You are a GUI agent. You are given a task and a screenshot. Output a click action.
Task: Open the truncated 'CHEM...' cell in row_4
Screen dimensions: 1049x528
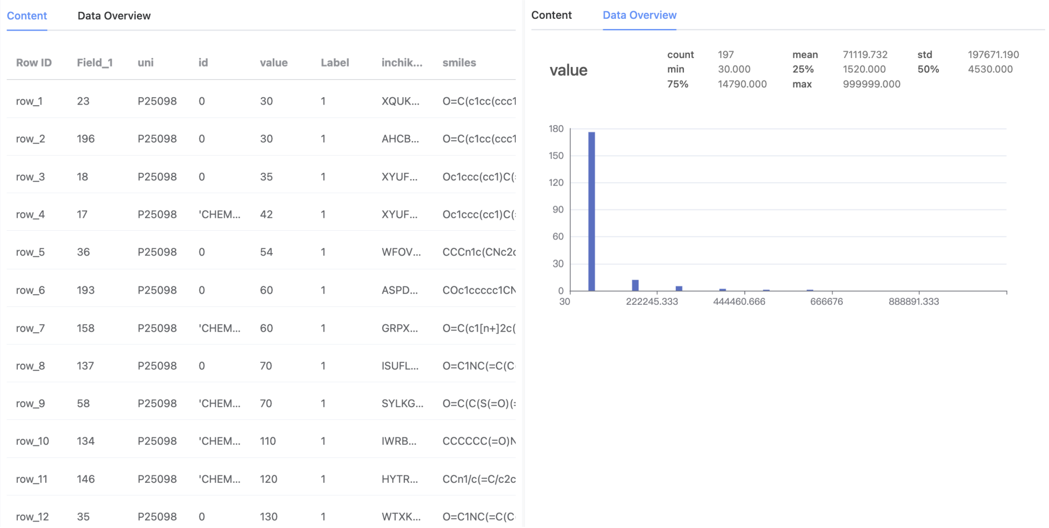tap(220, 214)
